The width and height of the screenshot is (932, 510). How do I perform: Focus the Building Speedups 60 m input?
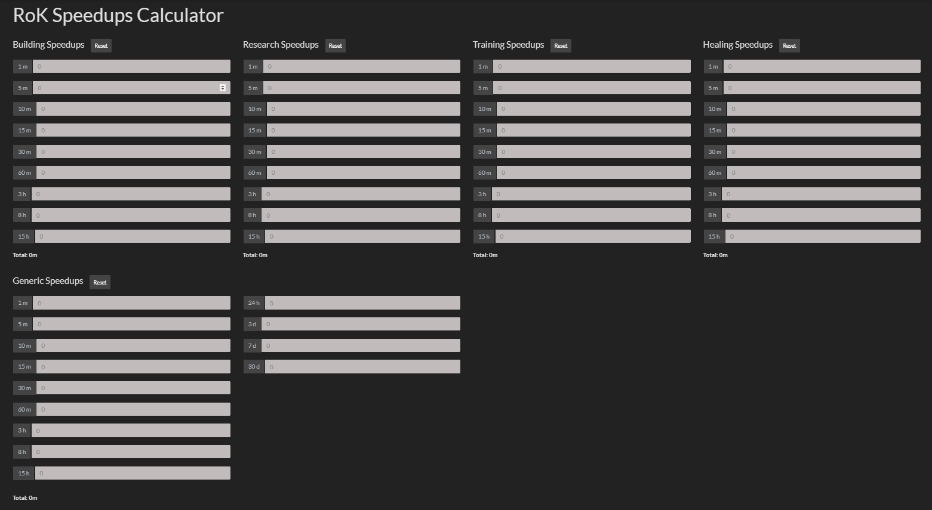coord(133,172)
